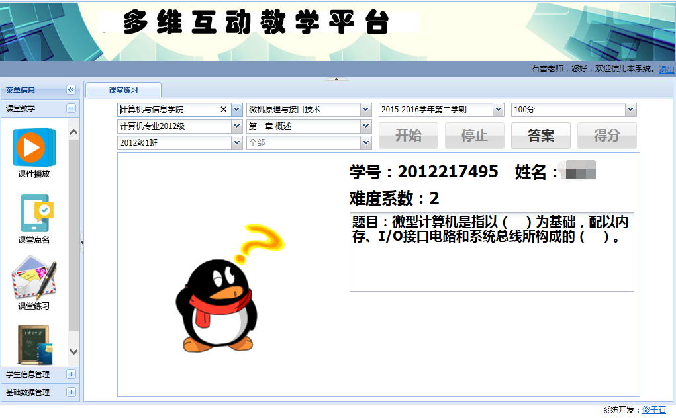Collapse the top banner using the arrow handle
The image size is (676, 418).
[337, 79]
